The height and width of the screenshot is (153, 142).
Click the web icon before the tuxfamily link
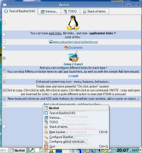50,42
